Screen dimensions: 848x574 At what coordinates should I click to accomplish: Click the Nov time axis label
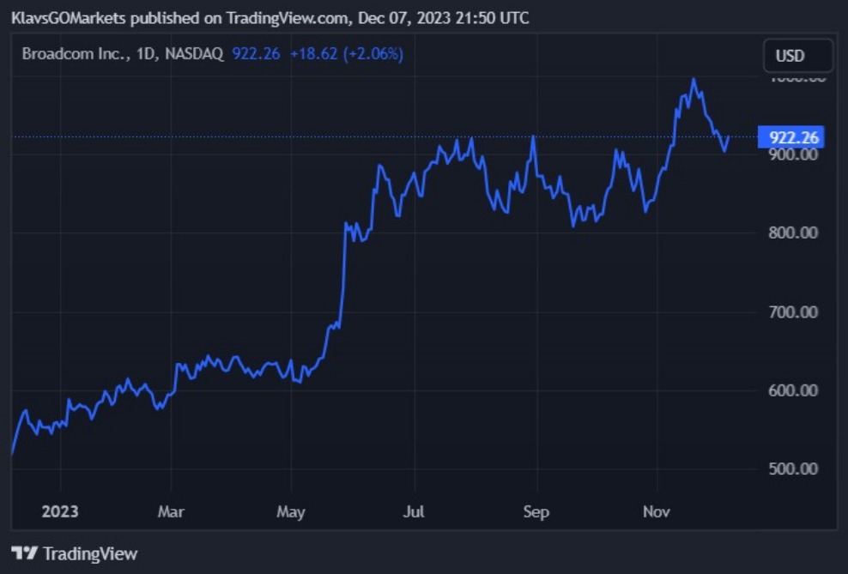pyautogui.click(x=657, y=511)
